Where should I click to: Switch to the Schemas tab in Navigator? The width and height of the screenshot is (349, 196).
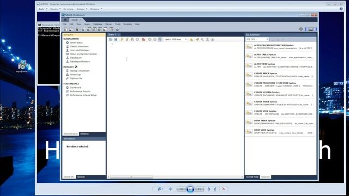85,134
